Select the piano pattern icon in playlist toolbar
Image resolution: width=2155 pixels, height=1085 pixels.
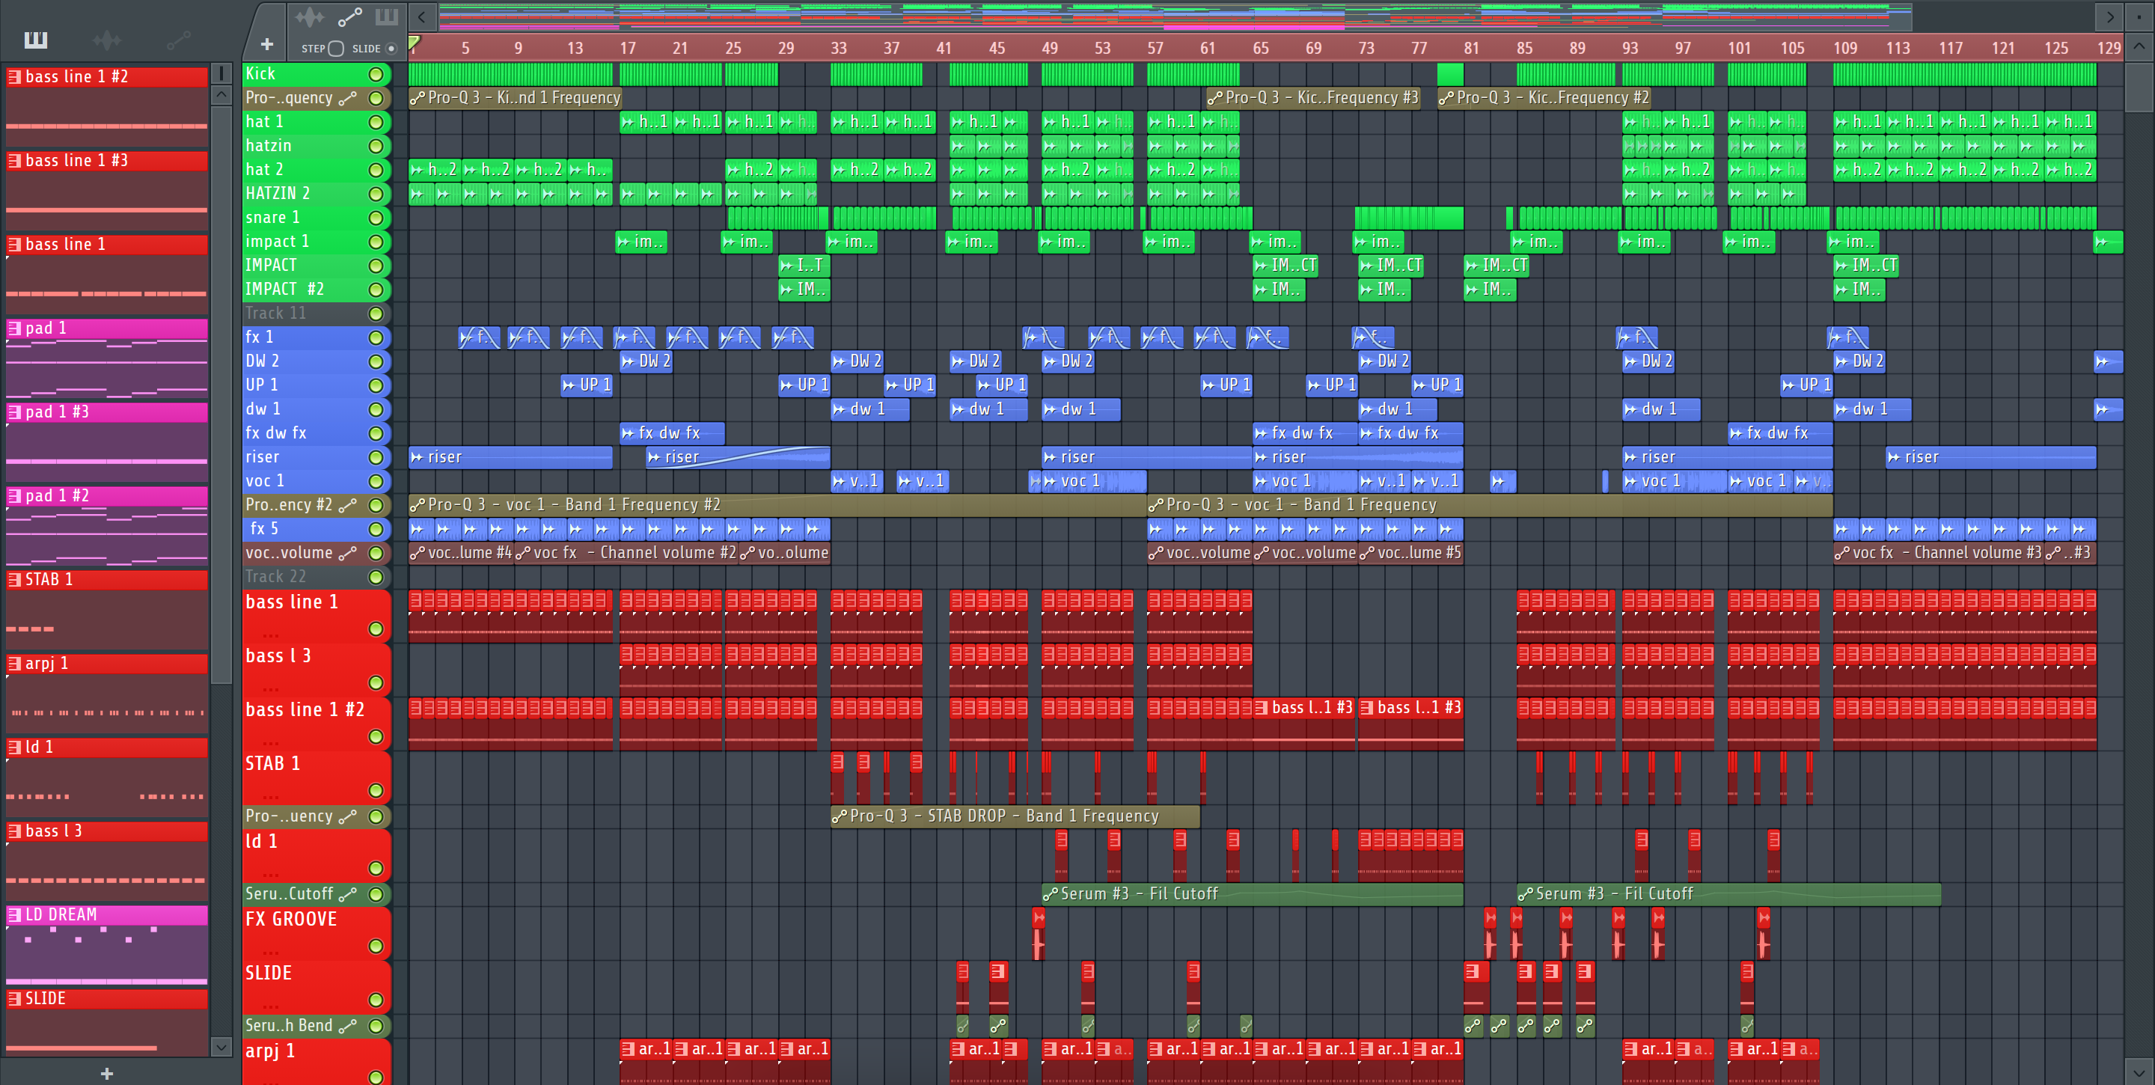[x=387, y=16]
